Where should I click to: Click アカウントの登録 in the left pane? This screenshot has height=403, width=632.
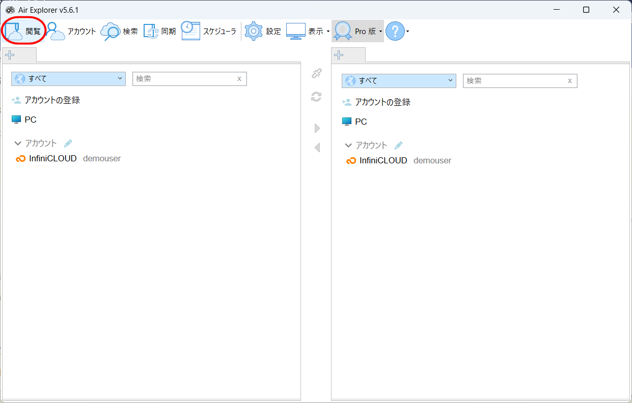click(x=52, y=100)
